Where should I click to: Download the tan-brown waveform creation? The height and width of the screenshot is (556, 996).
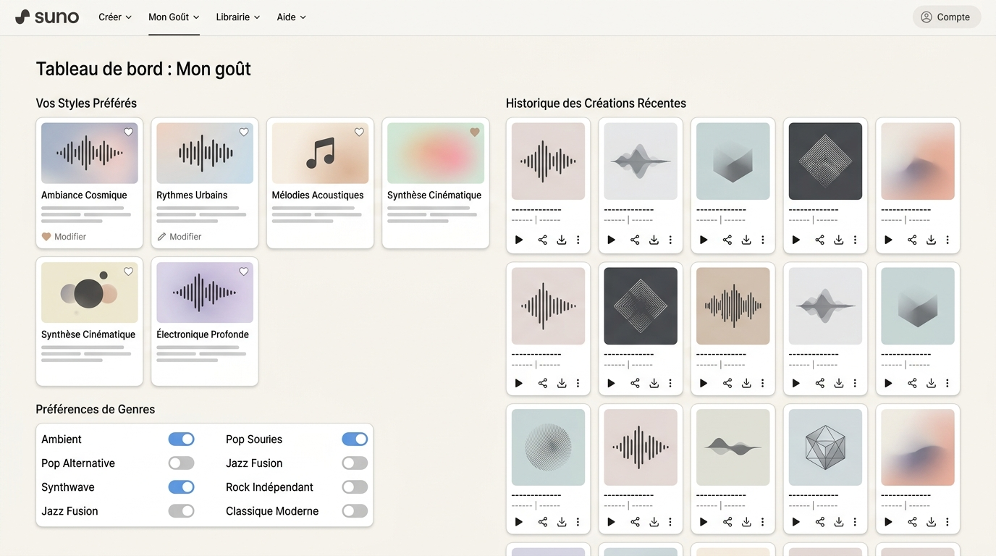tap(746, 383)
